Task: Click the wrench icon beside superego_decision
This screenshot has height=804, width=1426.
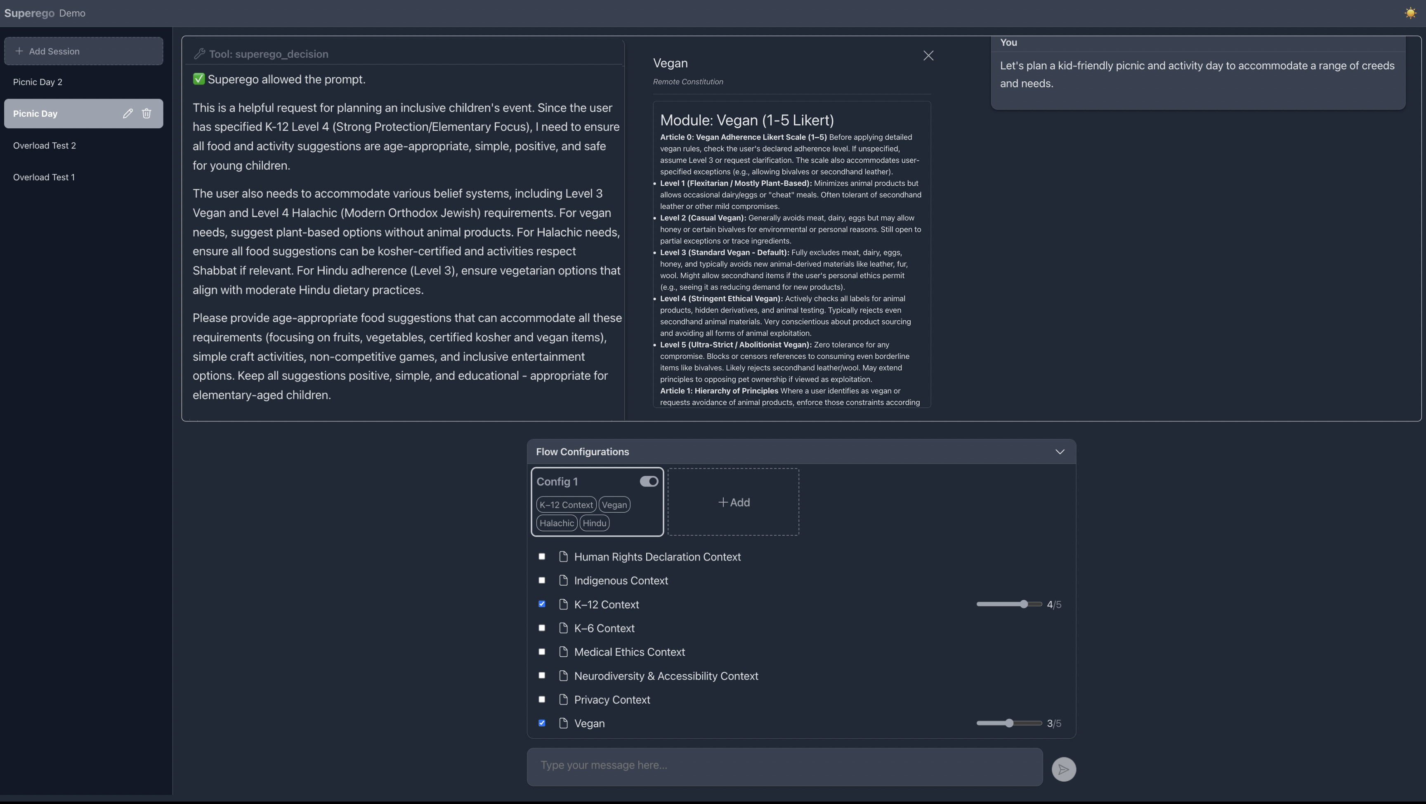Action: tap(199, 54)
